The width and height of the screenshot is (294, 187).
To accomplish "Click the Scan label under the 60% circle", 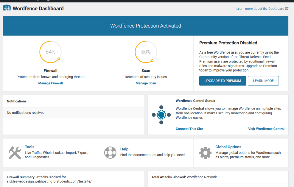I will (146, 71).
